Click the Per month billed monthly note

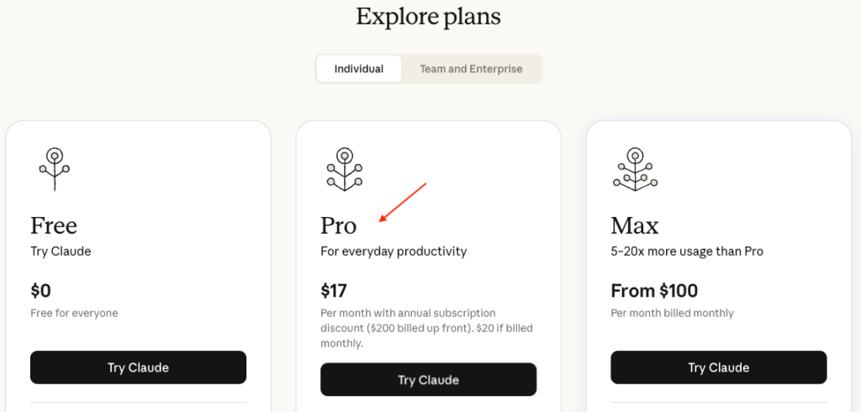[x=672, y=314]
